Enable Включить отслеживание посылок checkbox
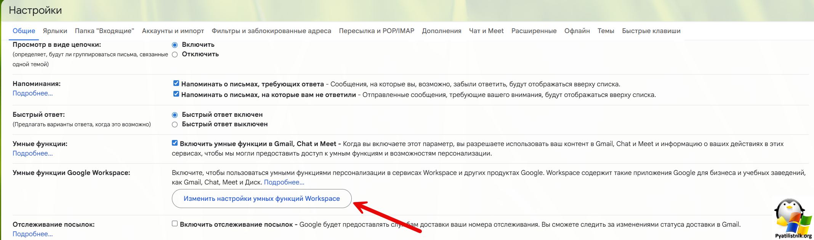This screenshot has height=240, width=814. (x=175, y=224)
